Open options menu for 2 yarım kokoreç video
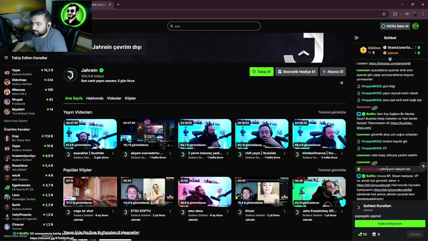This screenshot has height=241, width=428. (227, 153)
